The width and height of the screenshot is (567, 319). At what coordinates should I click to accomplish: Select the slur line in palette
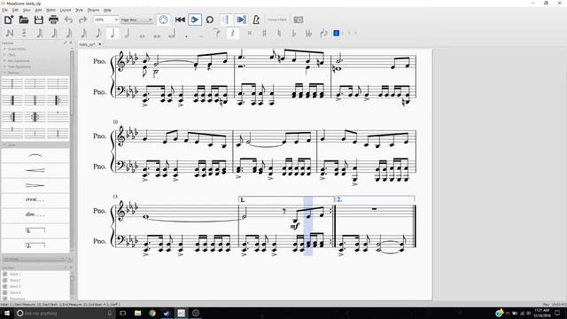35,156
